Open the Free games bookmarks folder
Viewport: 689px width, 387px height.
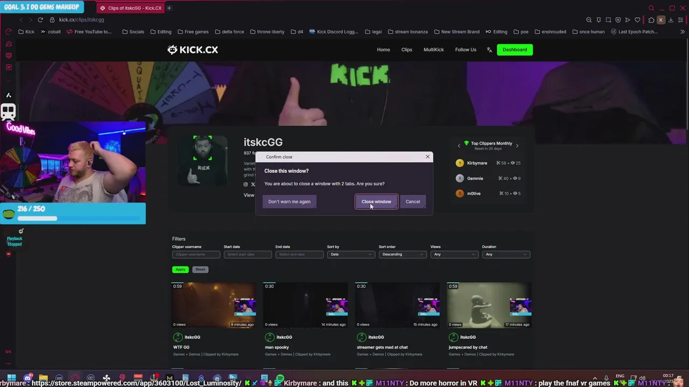point(193,32)
